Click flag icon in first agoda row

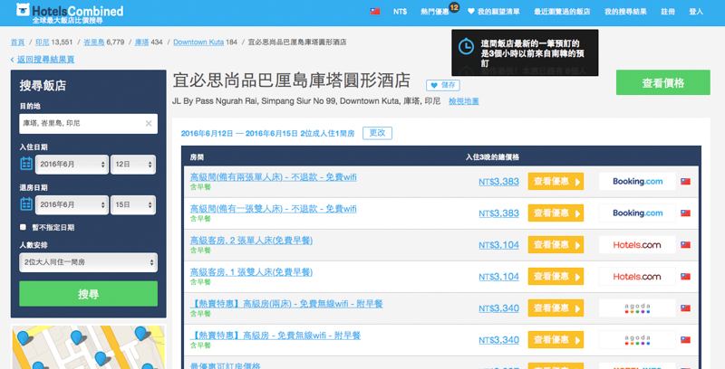click(685, 308)
